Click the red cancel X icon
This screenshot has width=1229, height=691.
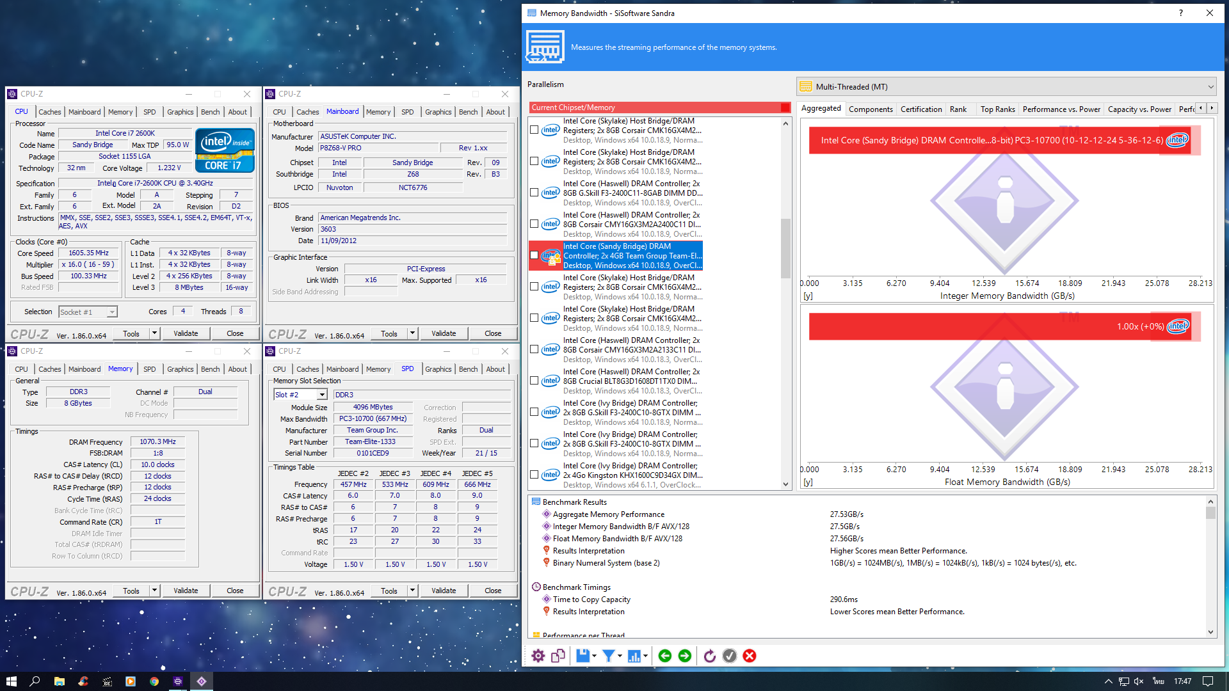[750, 656]
